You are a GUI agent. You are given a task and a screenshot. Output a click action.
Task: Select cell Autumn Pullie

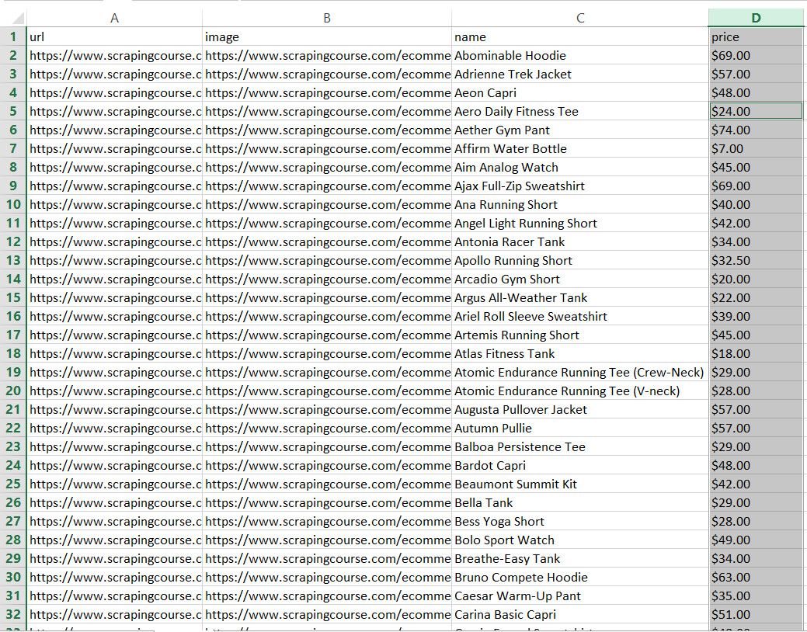click(x=580, y=429)
